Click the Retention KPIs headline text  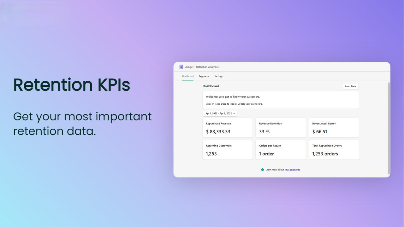(72, 84)
